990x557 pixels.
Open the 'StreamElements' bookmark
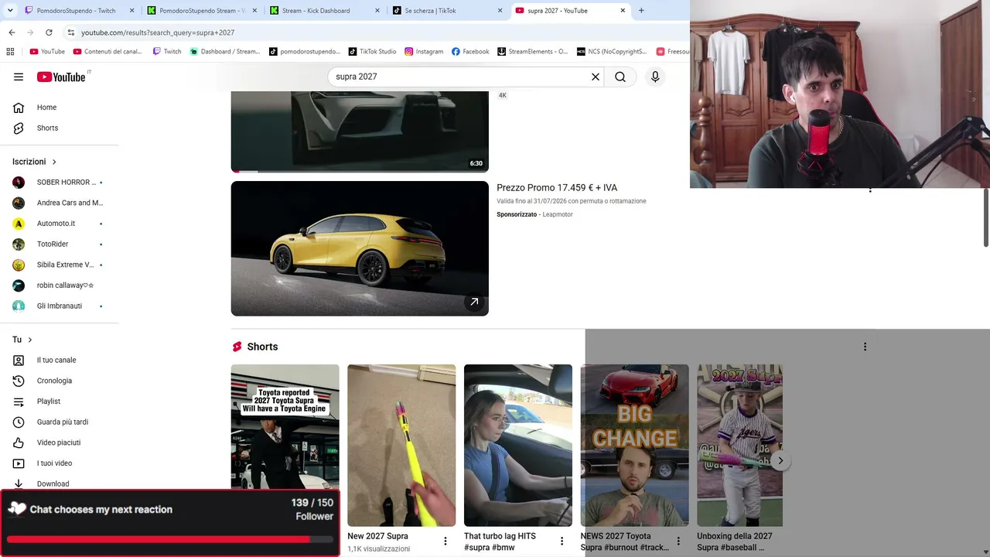pyautogui.click(x=532, y=52)
